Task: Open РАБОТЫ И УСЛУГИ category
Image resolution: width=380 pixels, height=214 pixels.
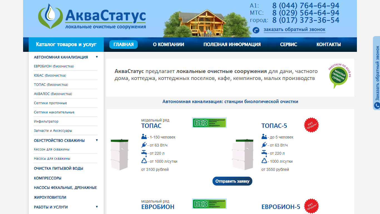Action: click(x=51, y=207)
